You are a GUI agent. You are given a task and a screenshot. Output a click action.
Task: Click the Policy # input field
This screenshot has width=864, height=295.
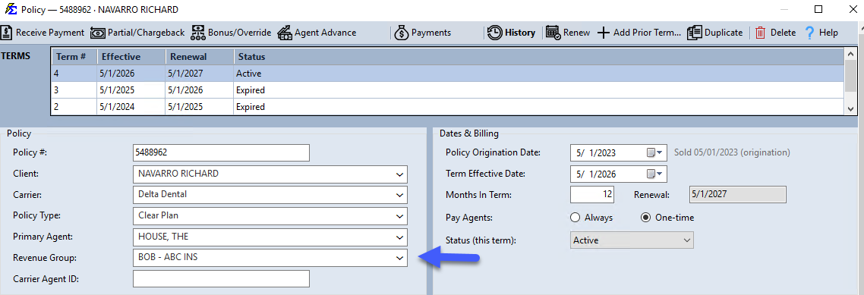point(222,152)
